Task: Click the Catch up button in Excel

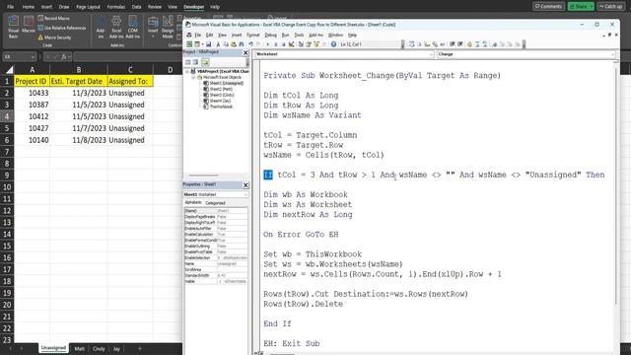Action: (x=611, y=7)
